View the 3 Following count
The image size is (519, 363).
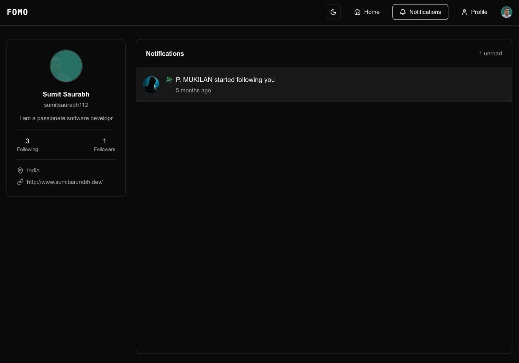click(27, 145)
